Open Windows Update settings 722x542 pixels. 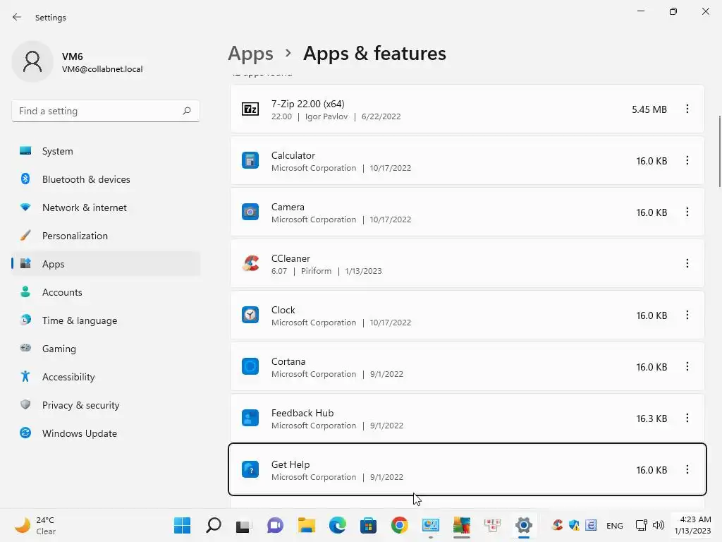[x=106, y=433]
